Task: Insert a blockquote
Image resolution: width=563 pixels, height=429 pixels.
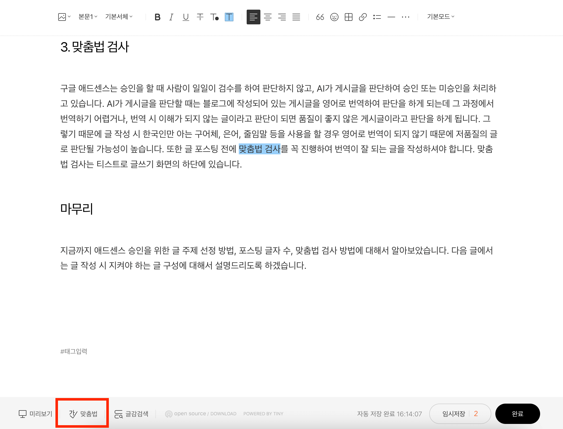Action: [319, 17]
